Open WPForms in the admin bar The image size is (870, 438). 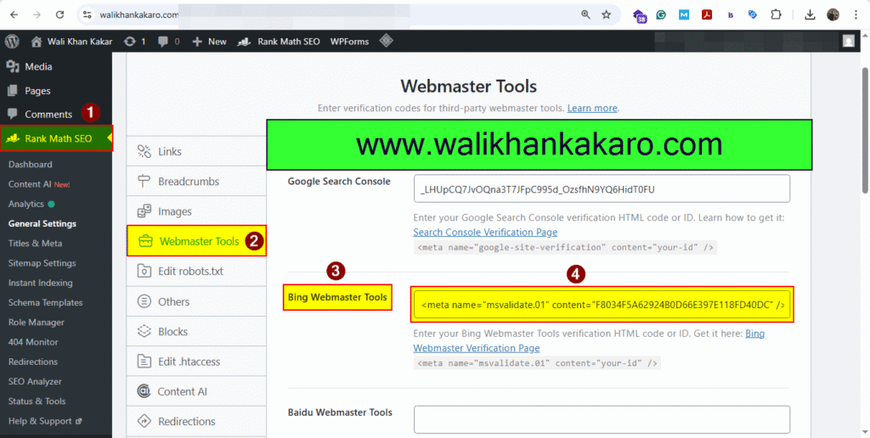coord(349,41)
